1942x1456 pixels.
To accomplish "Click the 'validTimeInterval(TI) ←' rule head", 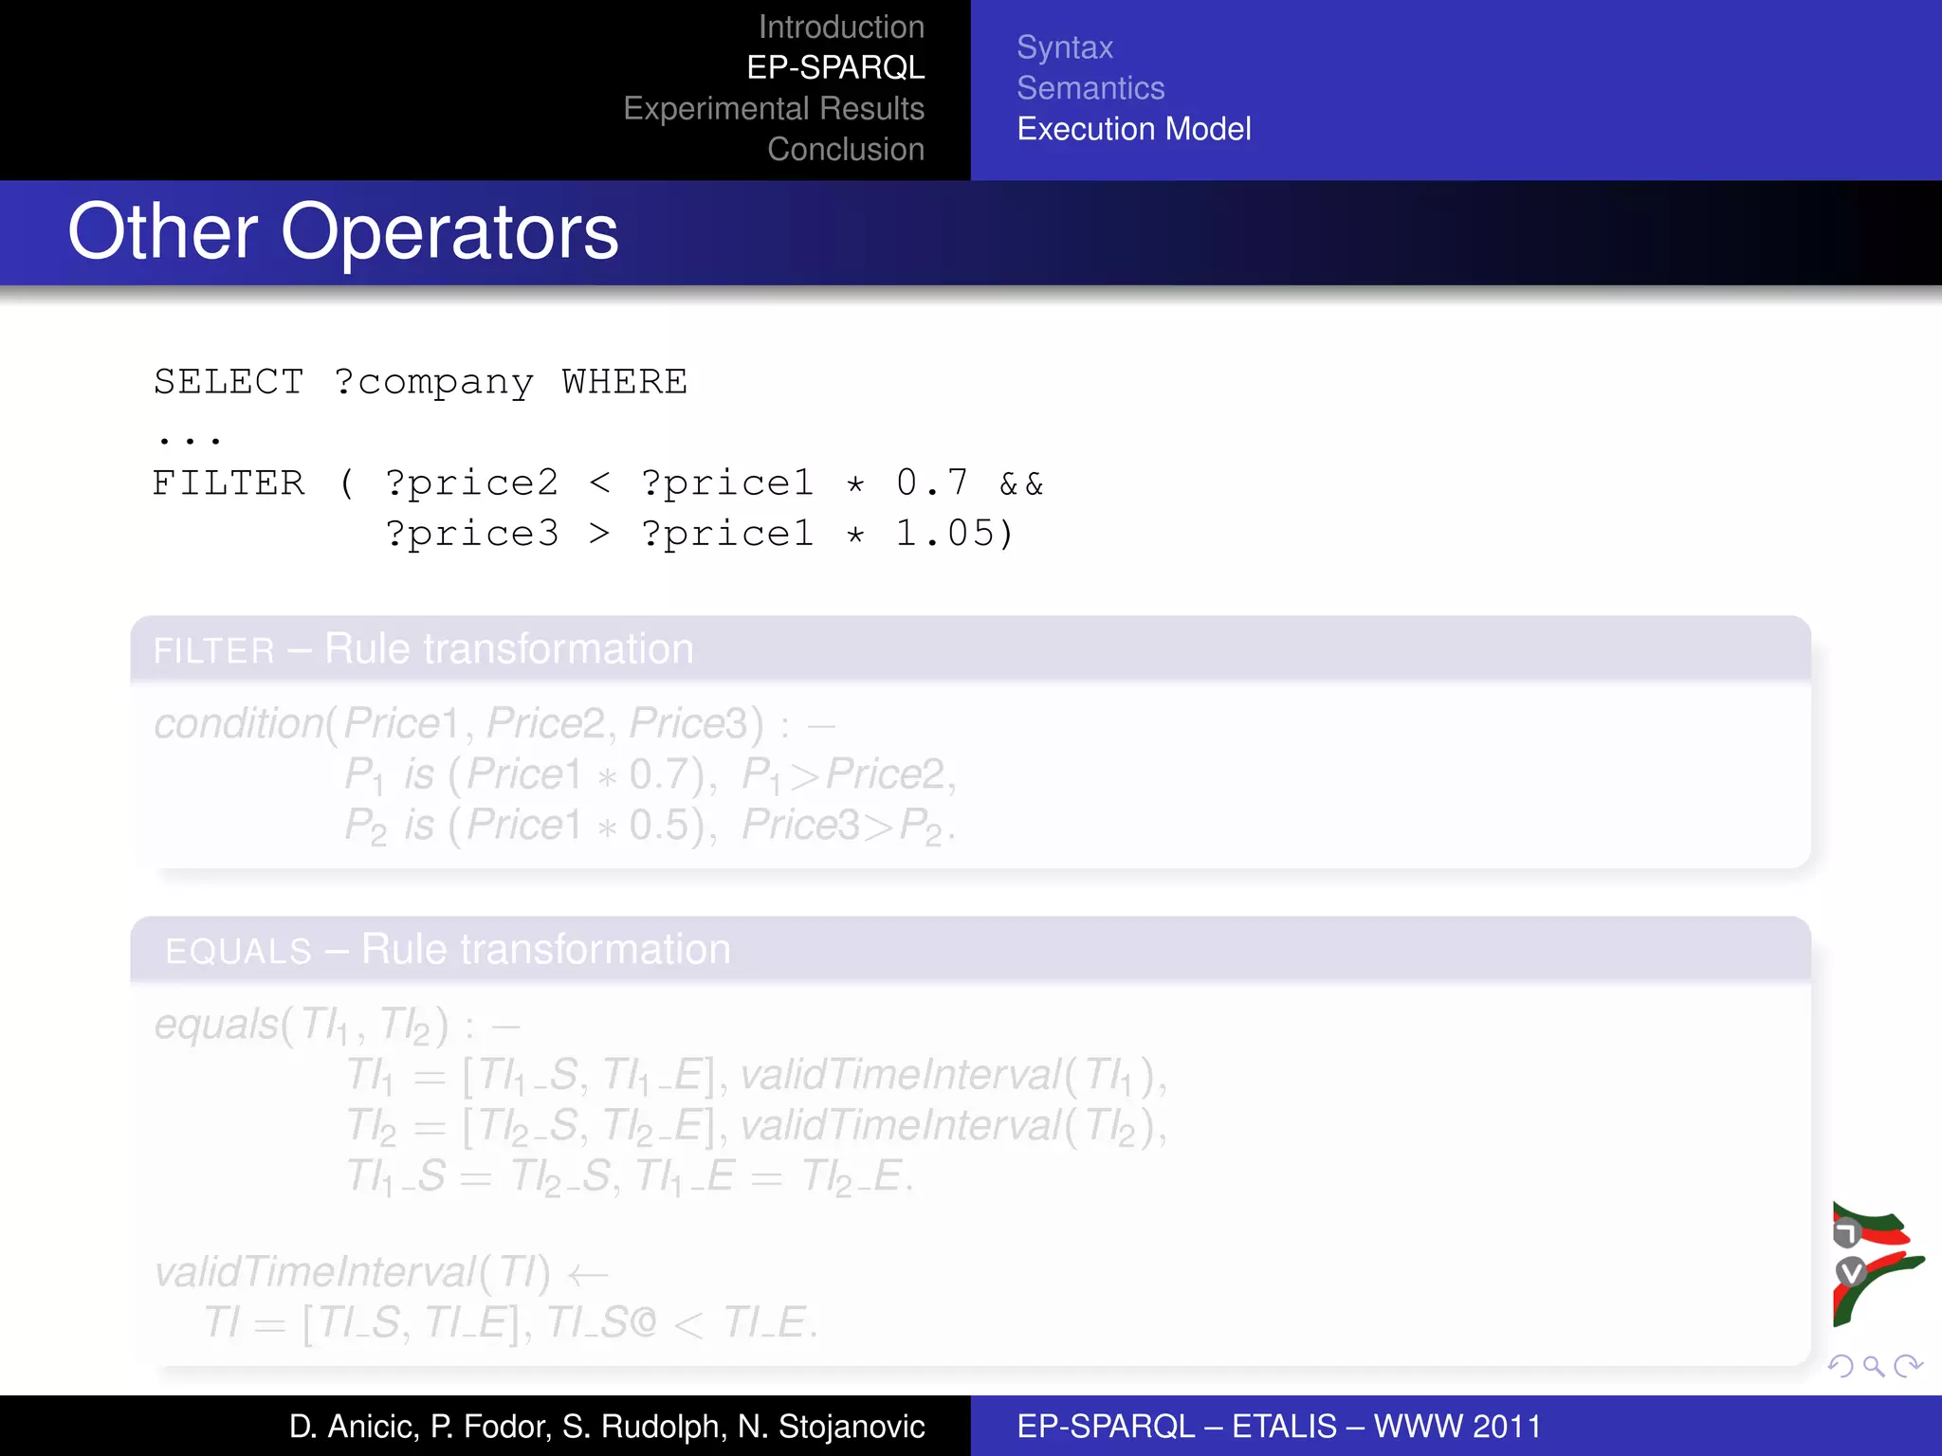I will pos(381,1272).
